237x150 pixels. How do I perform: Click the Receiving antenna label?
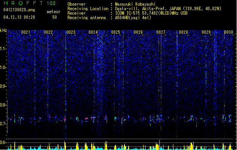point(87,18)
